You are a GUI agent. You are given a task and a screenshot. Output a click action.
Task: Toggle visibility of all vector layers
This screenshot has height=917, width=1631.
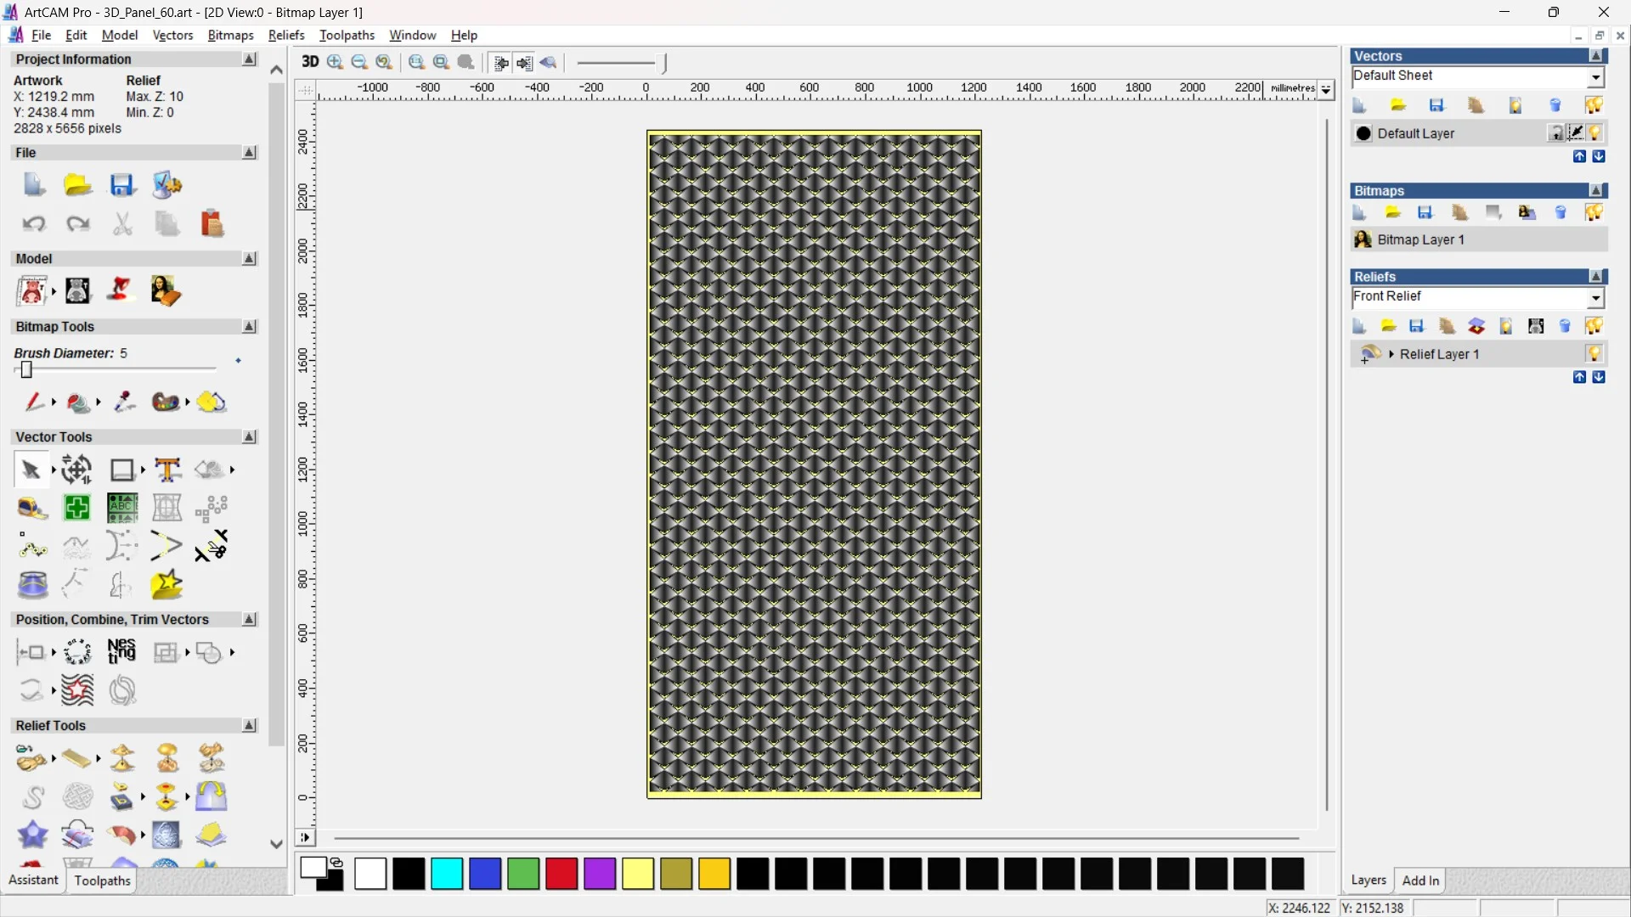1594,104
